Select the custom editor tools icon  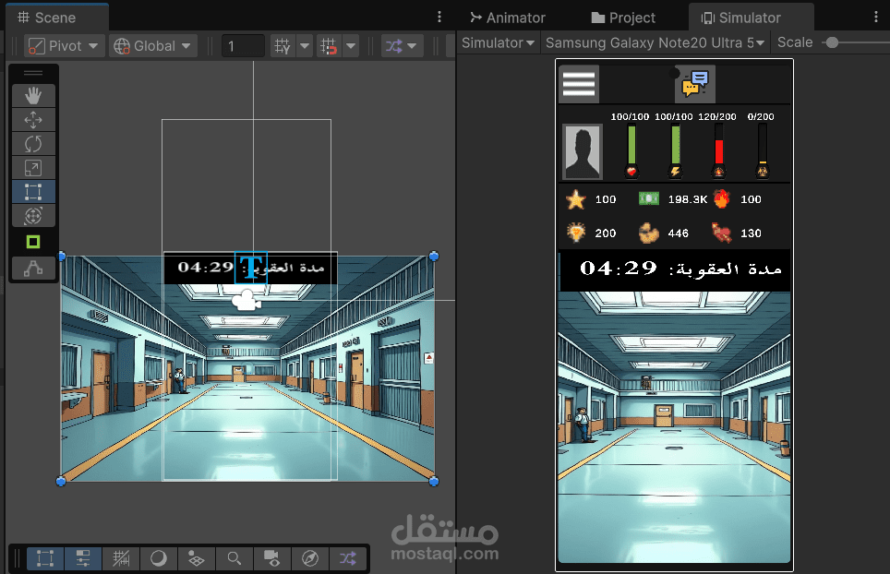coord(33,268)
